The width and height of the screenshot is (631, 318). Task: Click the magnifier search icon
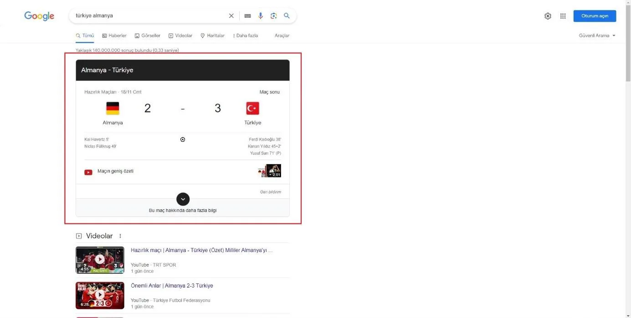[x=287, y=15]
